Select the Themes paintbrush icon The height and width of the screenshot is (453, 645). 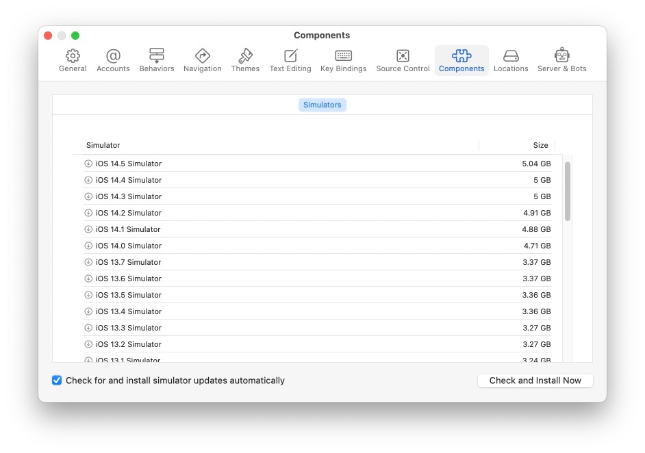click(x=245, y=56)
